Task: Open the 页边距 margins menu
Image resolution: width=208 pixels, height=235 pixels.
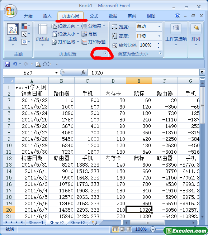Action: 42,34
